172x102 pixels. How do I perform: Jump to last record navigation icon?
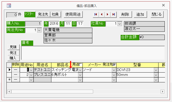click(114, 14)
